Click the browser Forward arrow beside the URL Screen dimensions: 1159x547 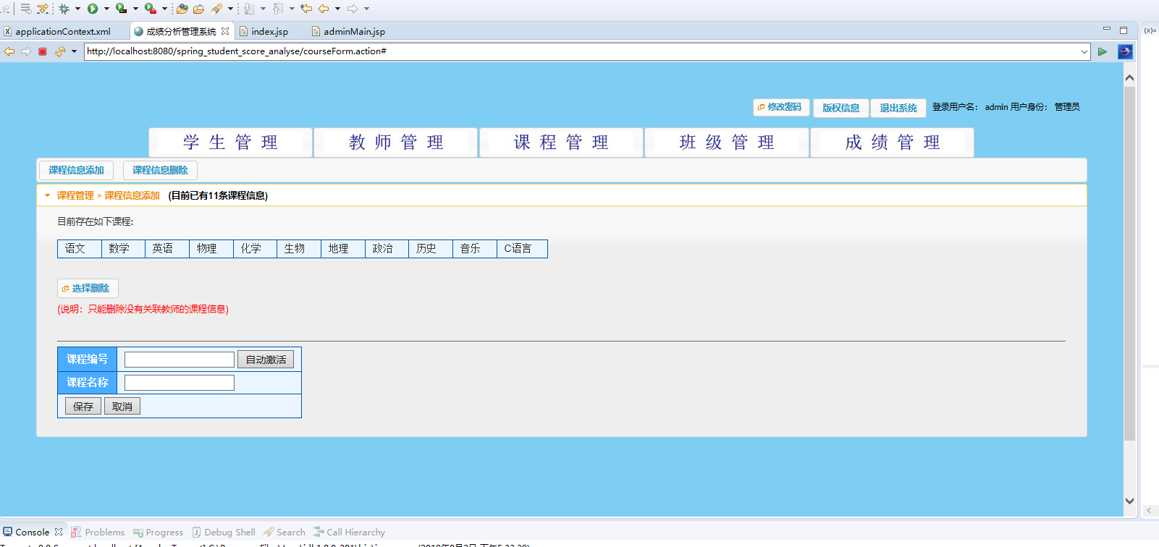pos(26,51)
